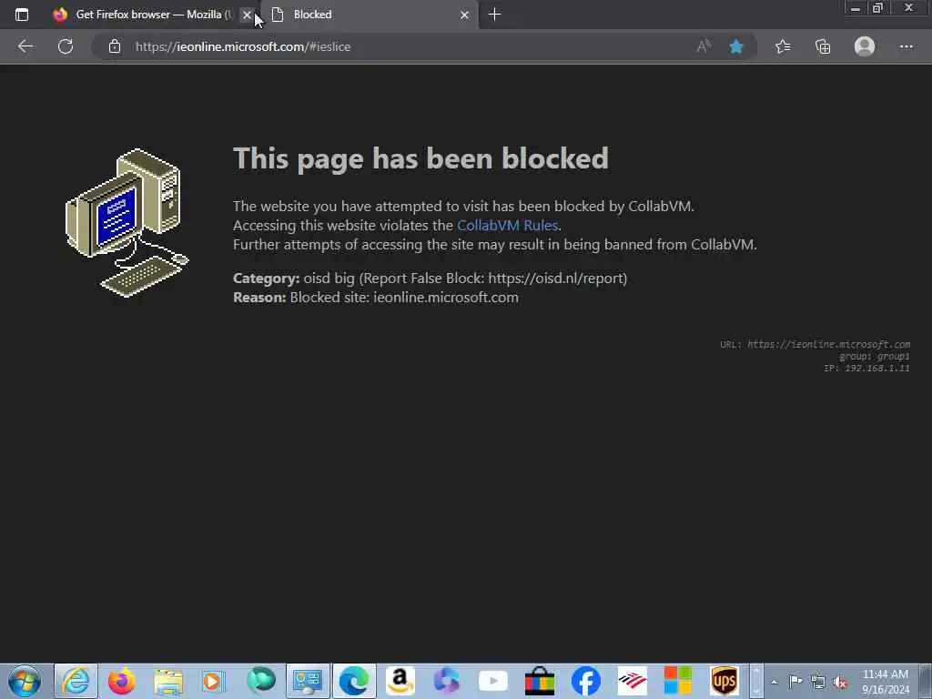This screenshot has height=699, width=932.
Task: Open the Amazon shortcut in taskbar
Action: (400, 681)
